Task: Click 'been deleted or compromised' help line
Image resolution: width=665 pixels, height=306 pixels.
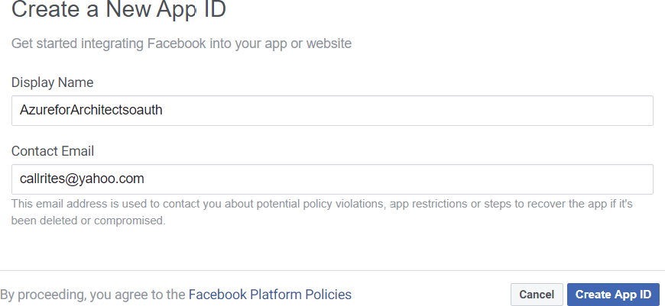Action: click(x=88, y=221)
